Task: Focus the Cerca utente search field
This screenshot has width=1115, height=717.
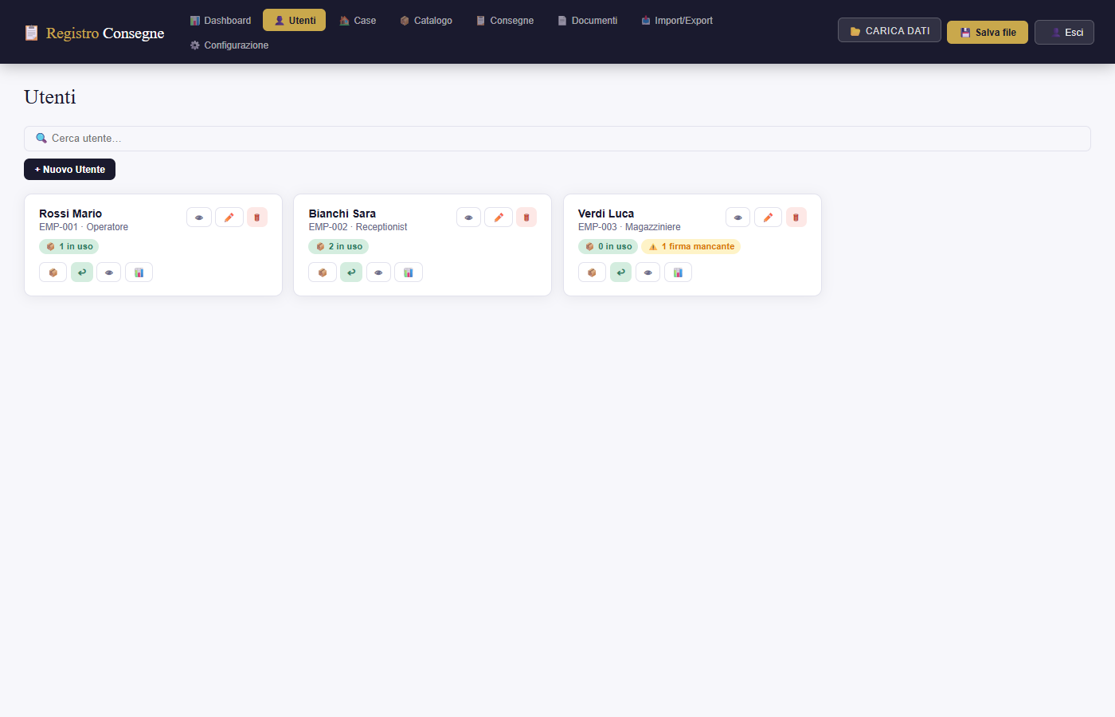Action: (557, 139)
